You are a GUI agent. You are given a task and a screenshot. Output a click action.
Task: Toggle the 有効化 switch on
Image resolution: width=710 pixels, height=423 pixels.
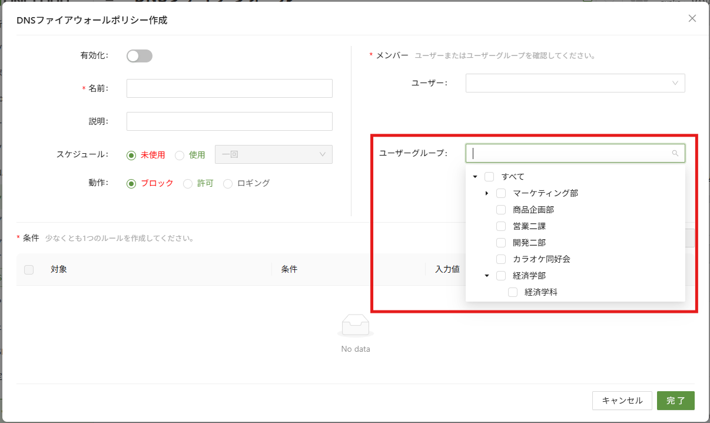click(x=140, y=56)
